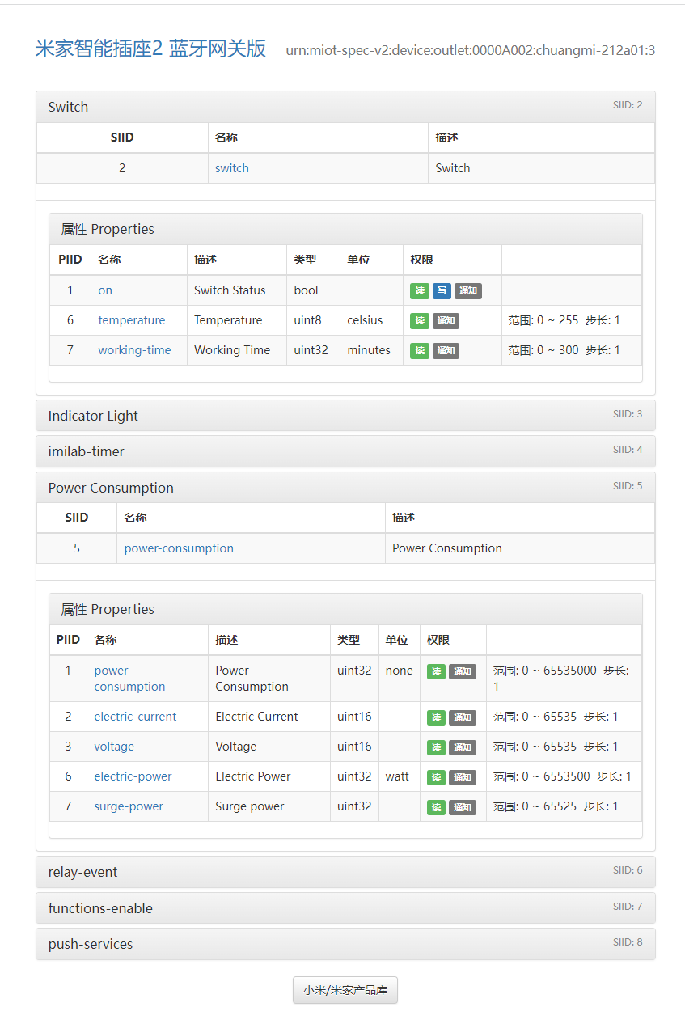
Task: Click the '范围: 0 ~ 6553500' range text
Action: pos(542,776)
